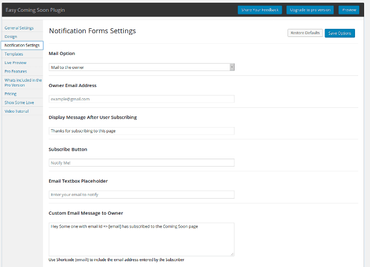
Task: Open Show Some Love in sidebar
Action: [19, 103]
